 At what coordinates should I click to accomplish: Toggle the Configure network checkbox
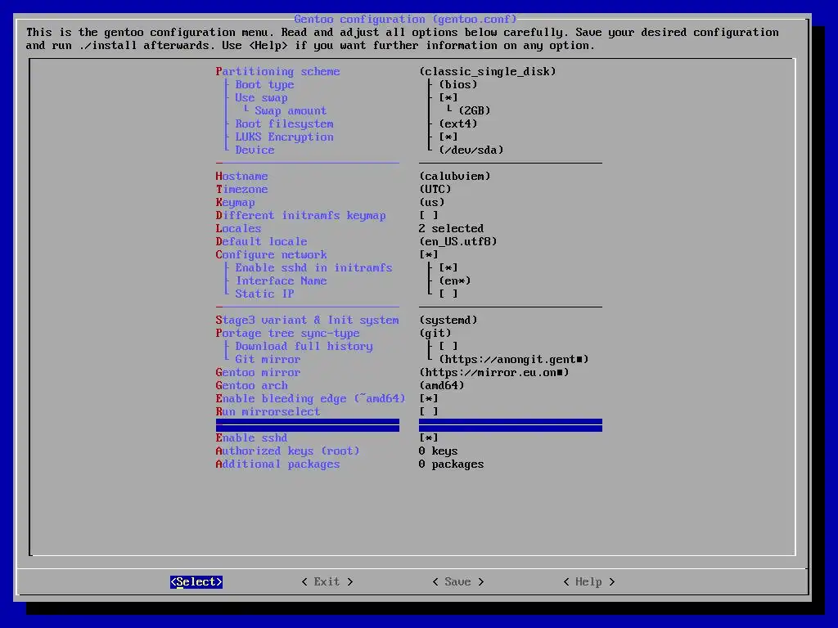point(429,255)
